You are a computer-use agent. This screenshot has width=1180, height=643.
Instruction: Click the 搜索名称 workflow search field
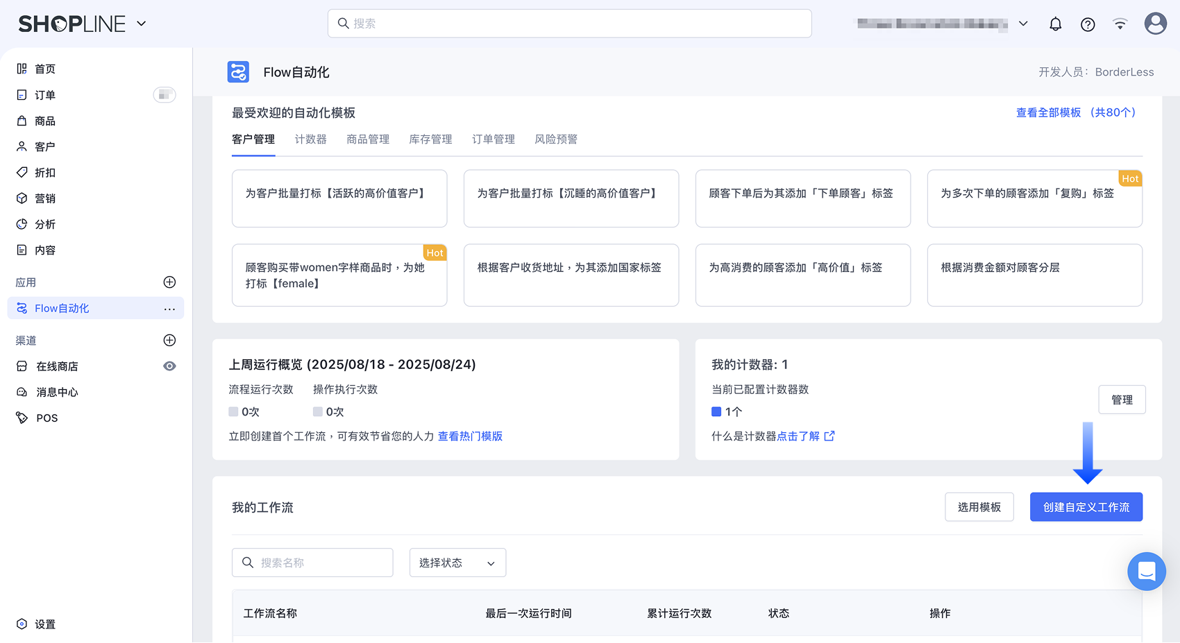click(x=312, y=563)
